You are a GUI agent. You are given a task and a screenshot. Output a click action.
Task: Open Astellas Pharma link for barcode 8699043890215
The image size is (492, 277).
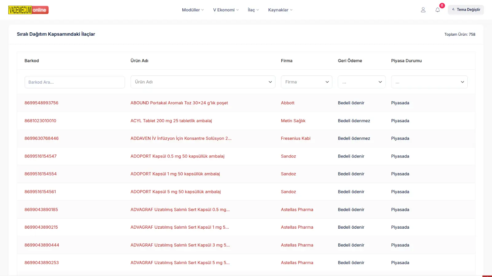297,227
